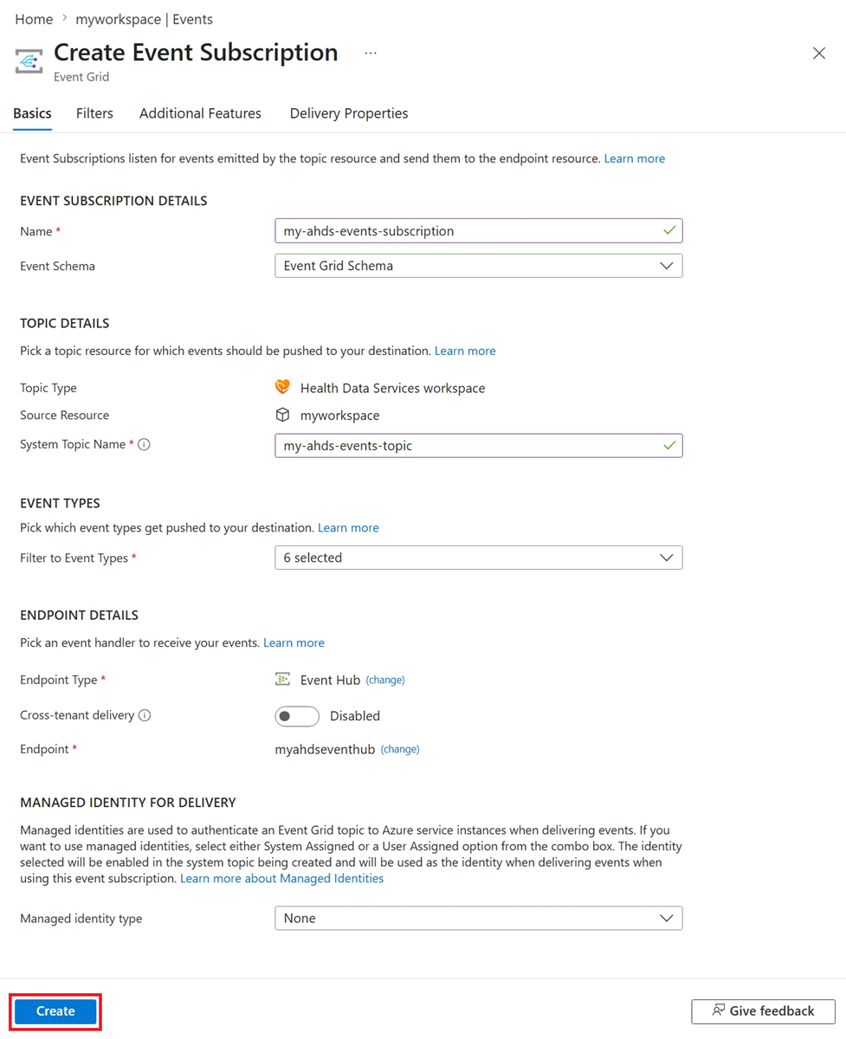
Task: Open the Event Schema dropdown
Action: click(x=479, y=266)
